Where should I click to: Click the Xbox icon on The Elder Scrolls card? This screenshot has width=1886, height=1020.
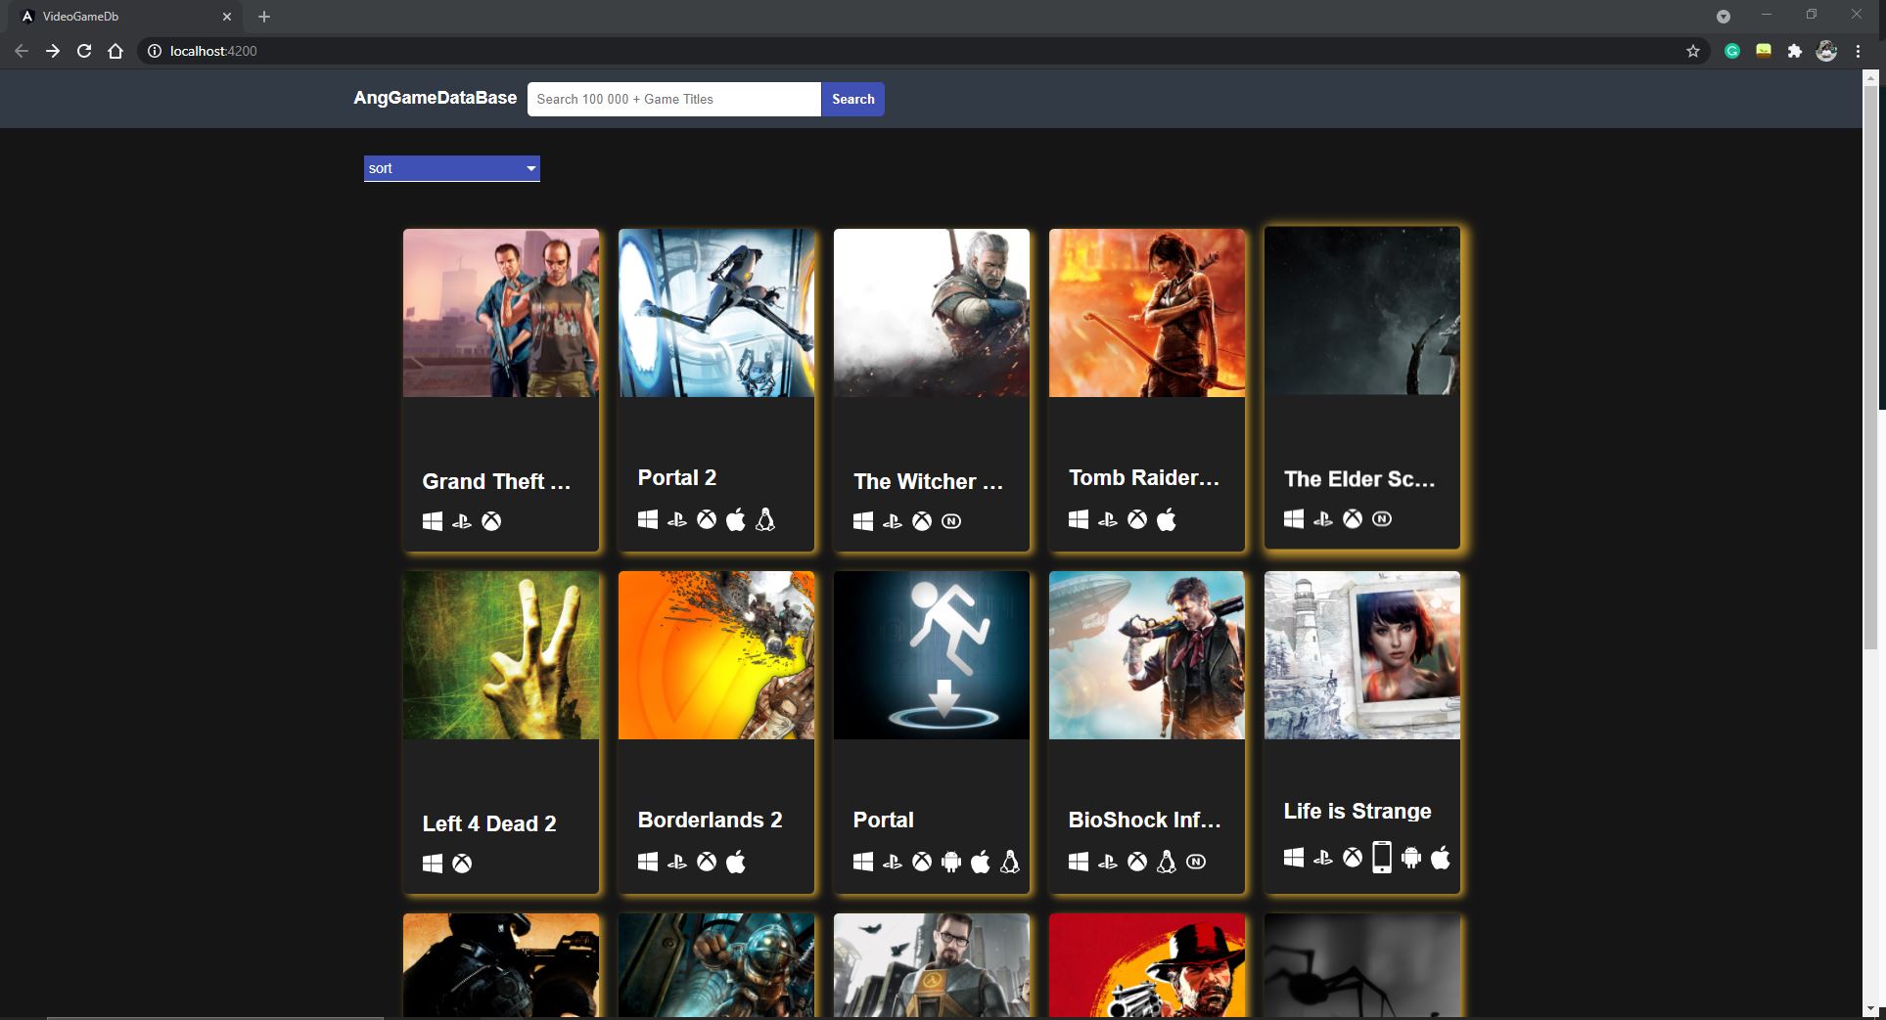coord(1353,518)
